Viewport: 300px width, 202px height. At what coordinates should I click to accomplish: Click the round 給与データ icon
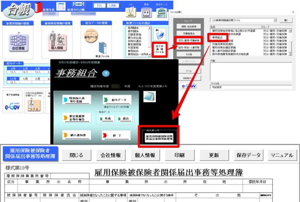click(x=91, y=36)
